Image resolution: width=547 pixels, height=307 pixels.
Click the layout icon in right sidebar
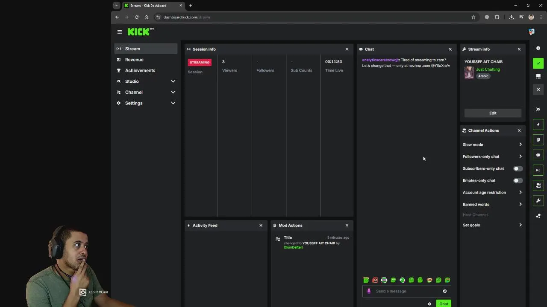(x=538, y=76)
